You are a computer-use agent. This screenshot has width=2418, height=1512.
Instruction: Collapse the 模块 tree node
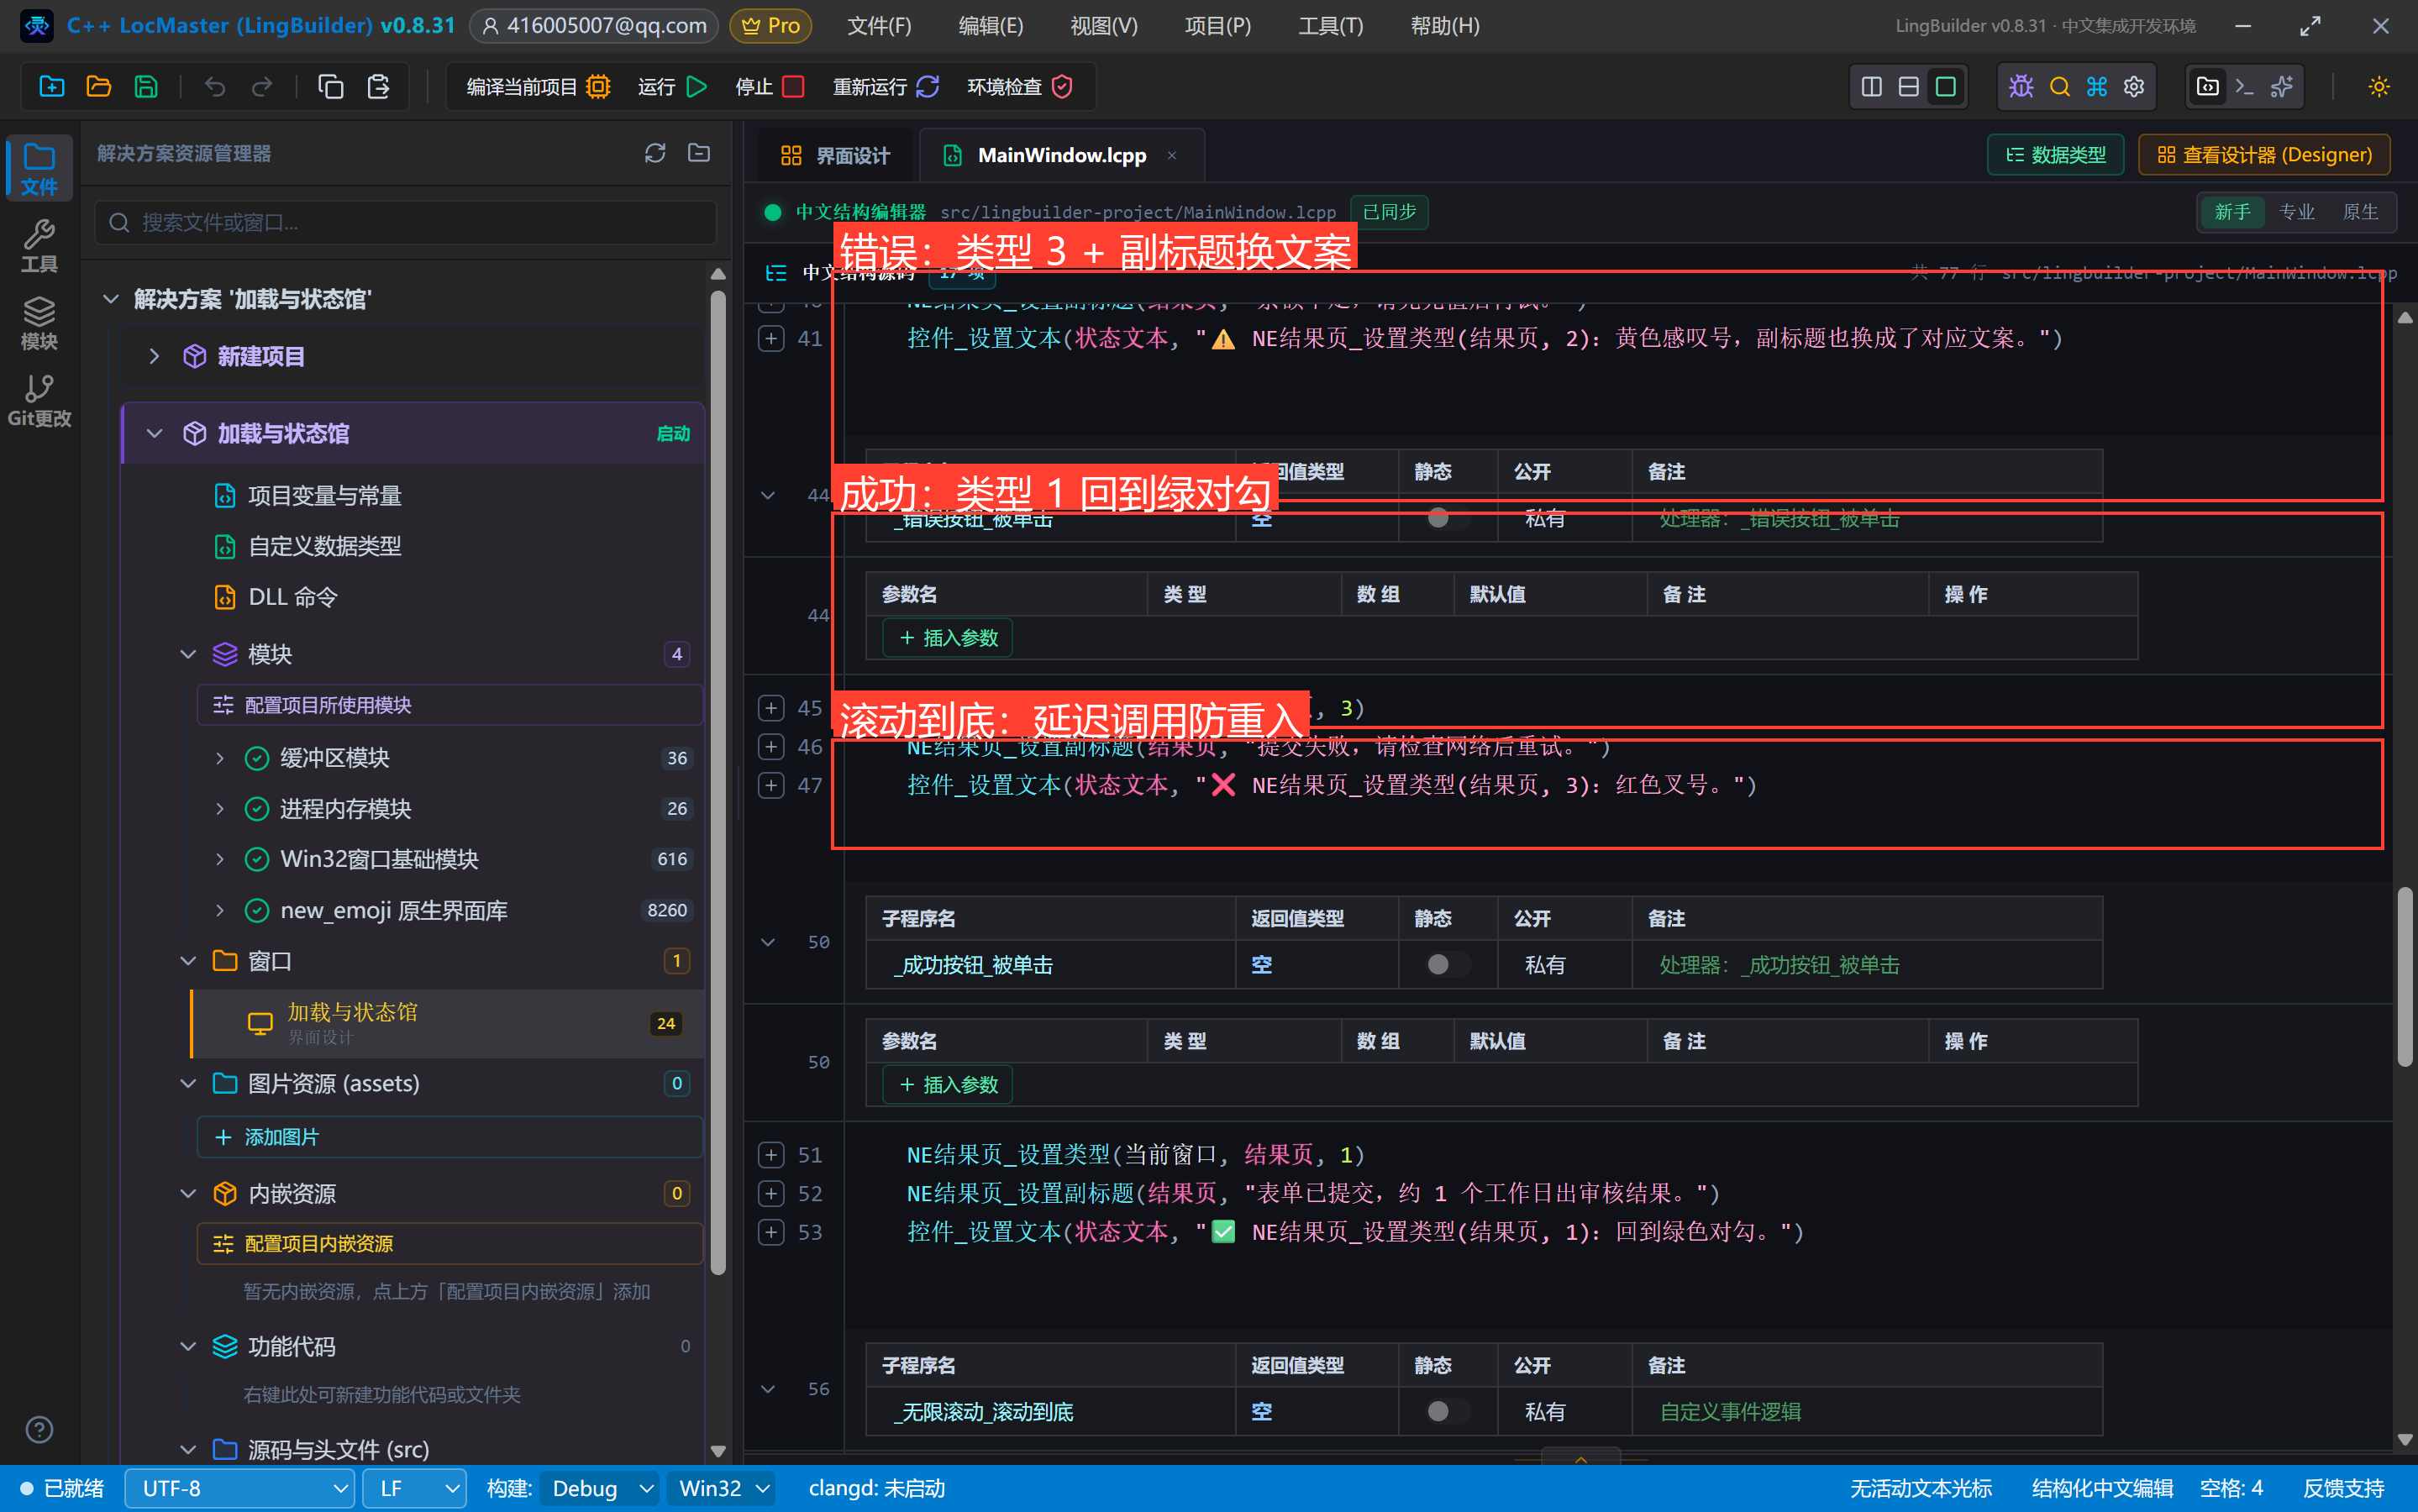[188, 654]
